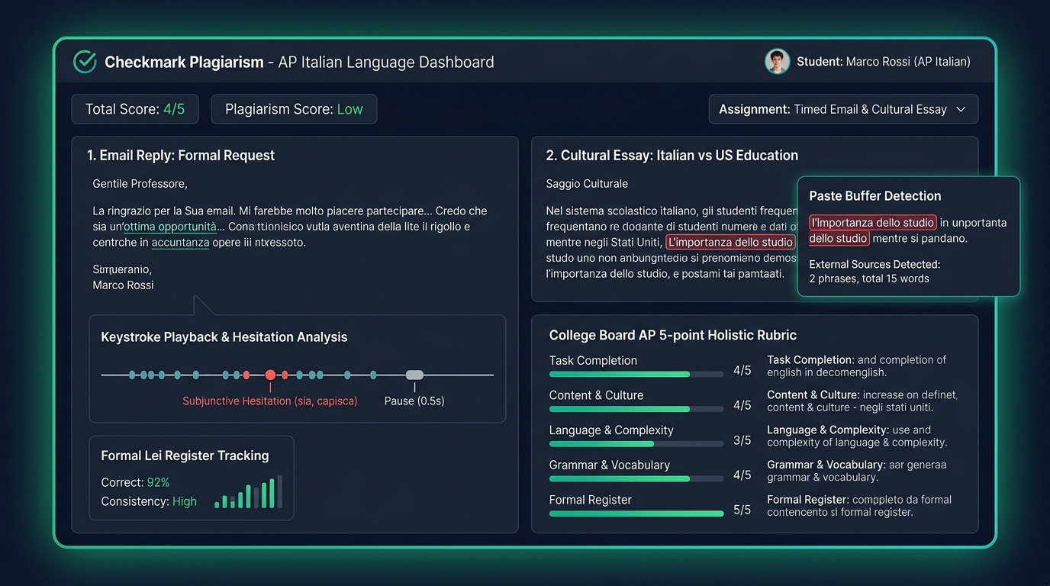The height and width of the screenshot is (586, 1050).
Task: Open the underlined 'accuntanza' word
Action: pyautogui.click(x=181, y=243)
